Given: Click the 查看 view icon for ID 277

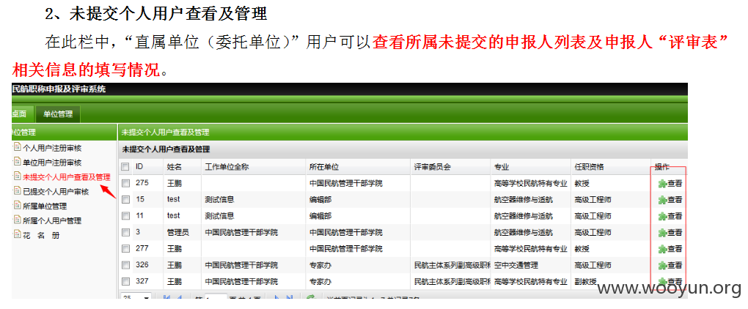Looking at the screenshot, I should 662,249.
